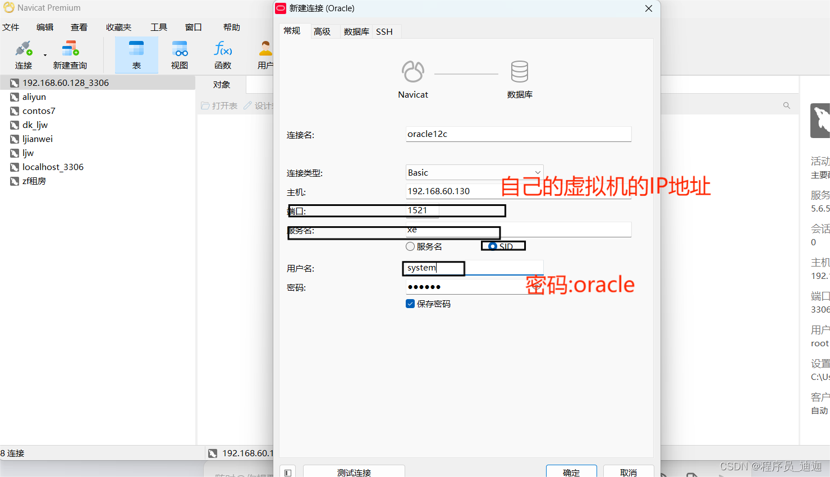This screenshot has height=477, width=830.
Task: Click the localhost_3306 connection icon
Action: (15, 167)
